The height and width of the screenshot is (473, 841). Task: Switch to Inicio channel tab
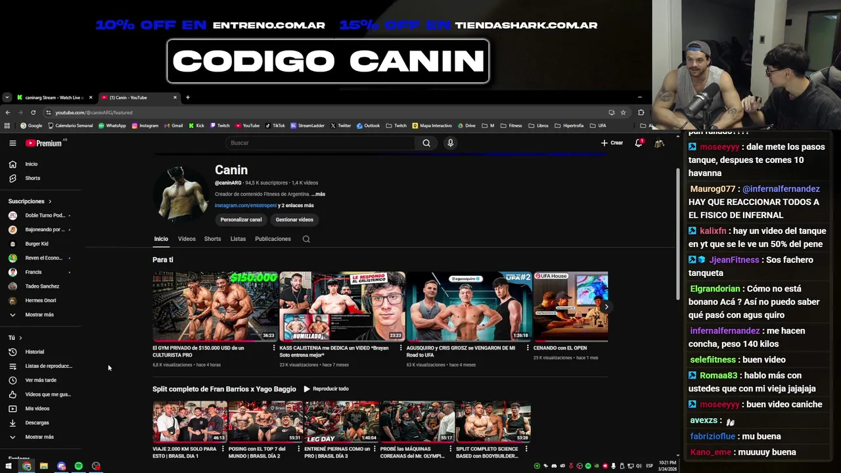[x=161, y=239]
